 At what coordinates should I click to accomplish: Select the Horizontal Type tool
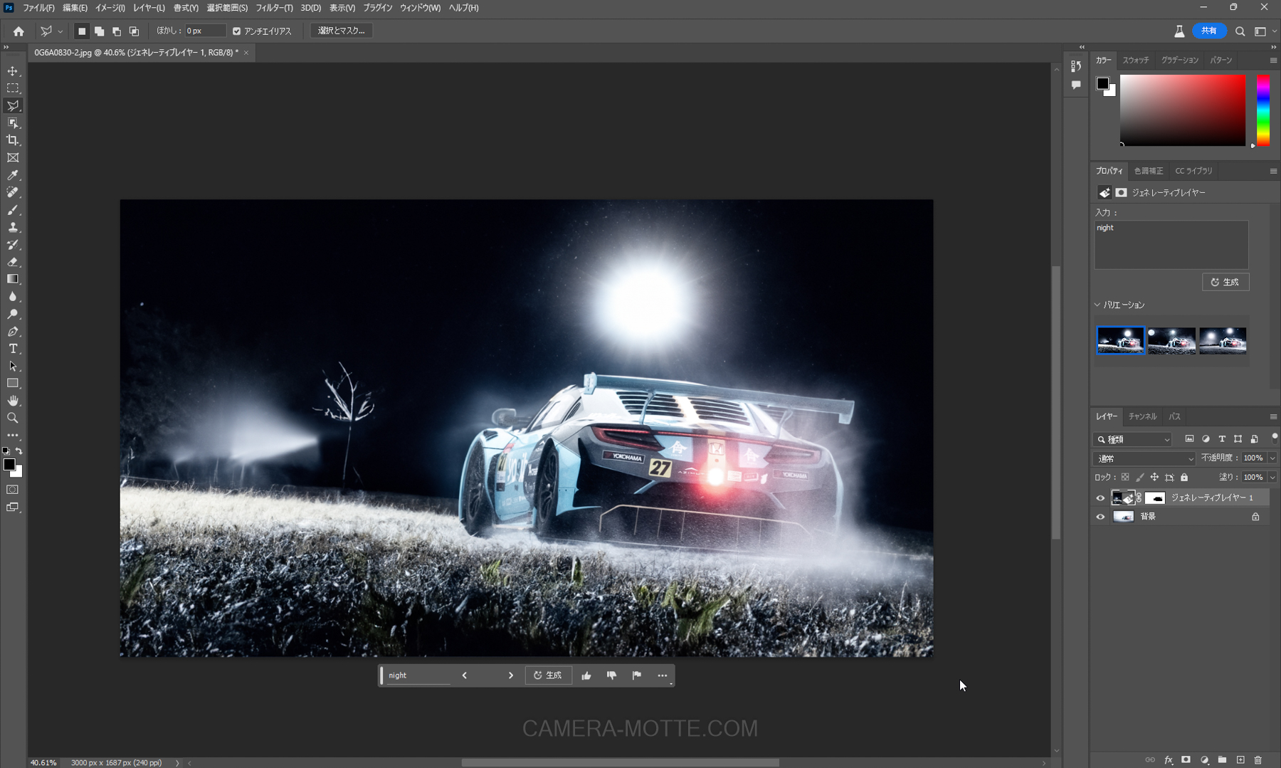pyautogui.click(x=13, y=349)
